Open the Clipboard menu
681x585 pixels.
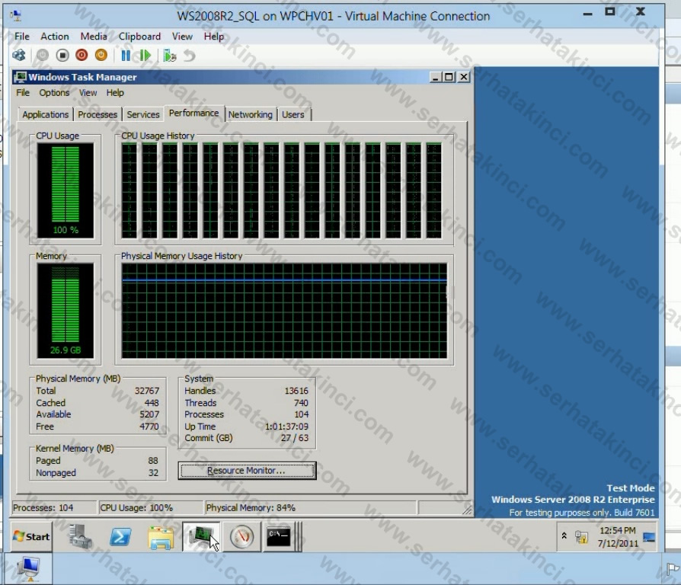139,37
